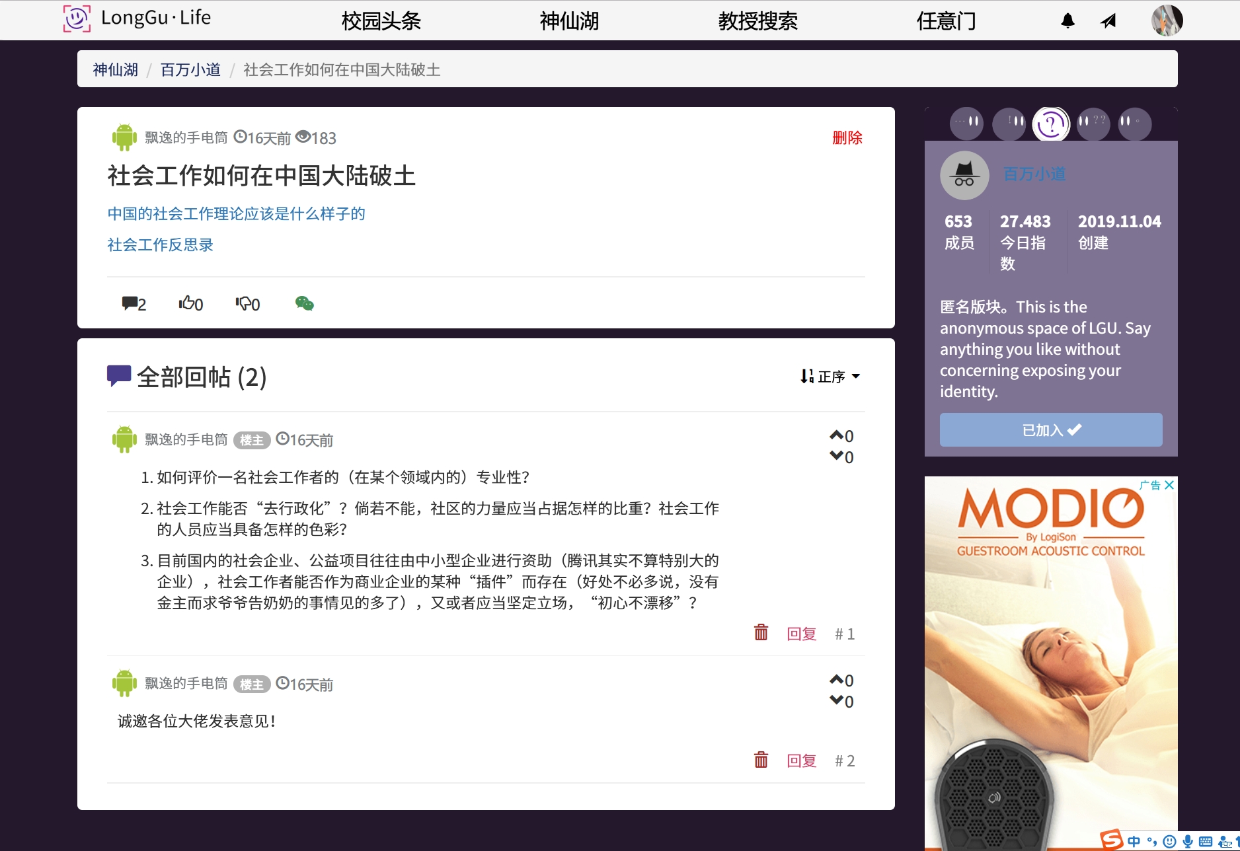This screenshot has height=851, width=1240.
Task: Upvote reply #1 with the up arrow
Action: click(x=837, y=435)
